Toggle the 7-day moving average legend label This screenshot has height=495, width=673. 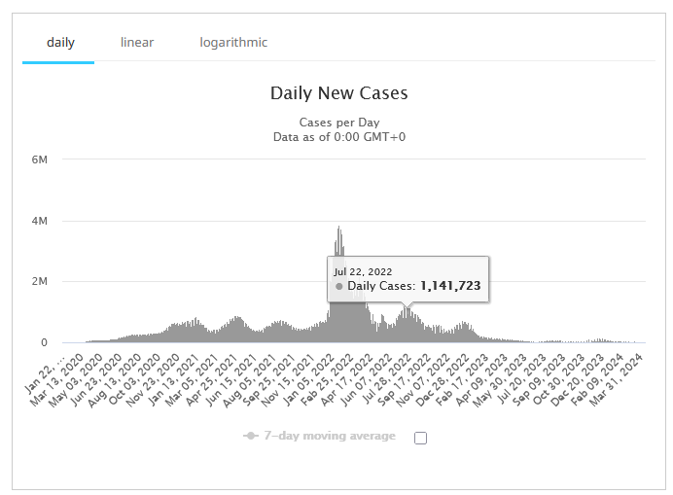click(x=330, y=436)
